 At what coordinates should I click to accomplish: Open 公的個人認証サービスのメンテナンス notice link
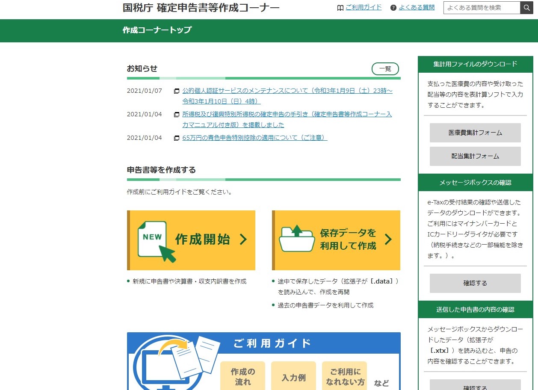coord(287,96)
